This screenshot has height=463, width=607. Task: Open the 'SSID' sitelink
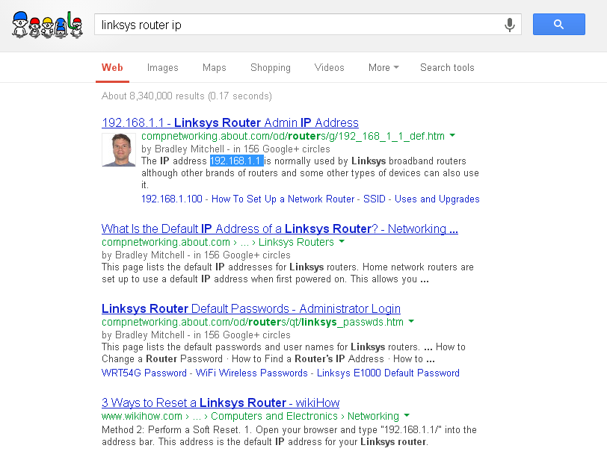(374, 199)
